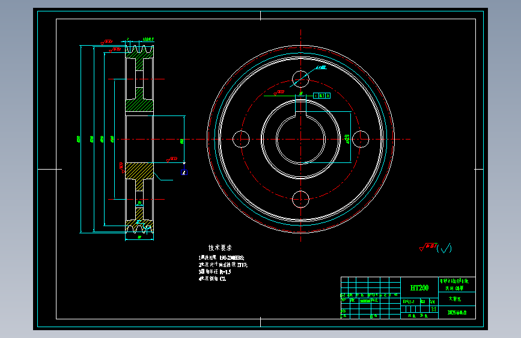Select the left bolt hole circle on front view

point(241,139)
